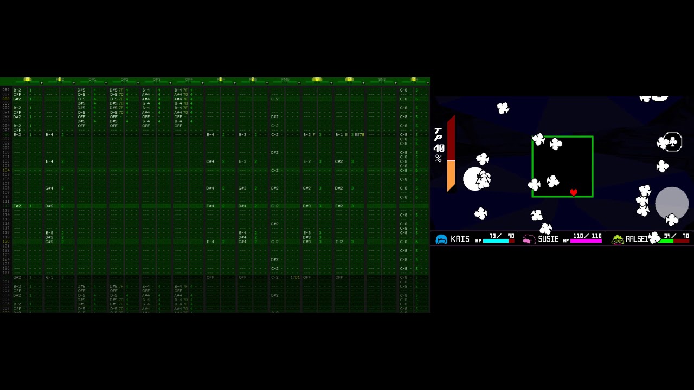
Task: Select the FM6 channel header
Action: click(x=285, y=80)
